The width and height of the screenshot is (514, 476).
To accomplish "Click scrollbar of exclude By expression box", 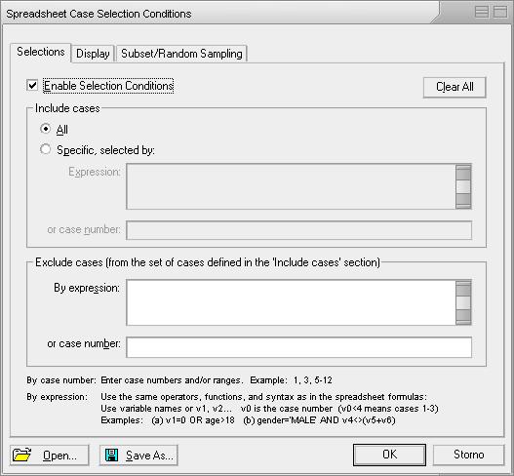I will coord(463,302).
